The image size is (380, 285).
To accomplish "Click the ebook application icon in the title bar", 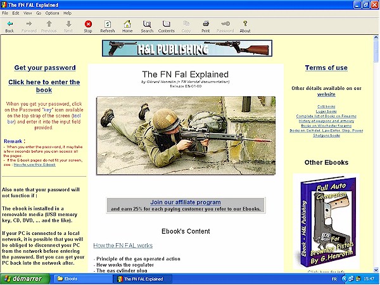I will tap(4, 5).
